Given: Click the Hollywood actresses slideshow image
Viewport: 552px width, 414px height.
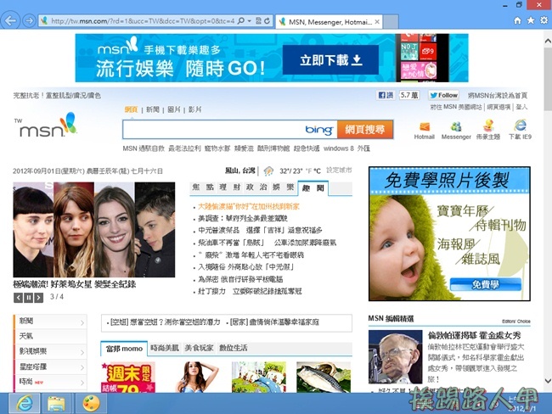Looking at the screenshot, I should (x=94, y=230).
